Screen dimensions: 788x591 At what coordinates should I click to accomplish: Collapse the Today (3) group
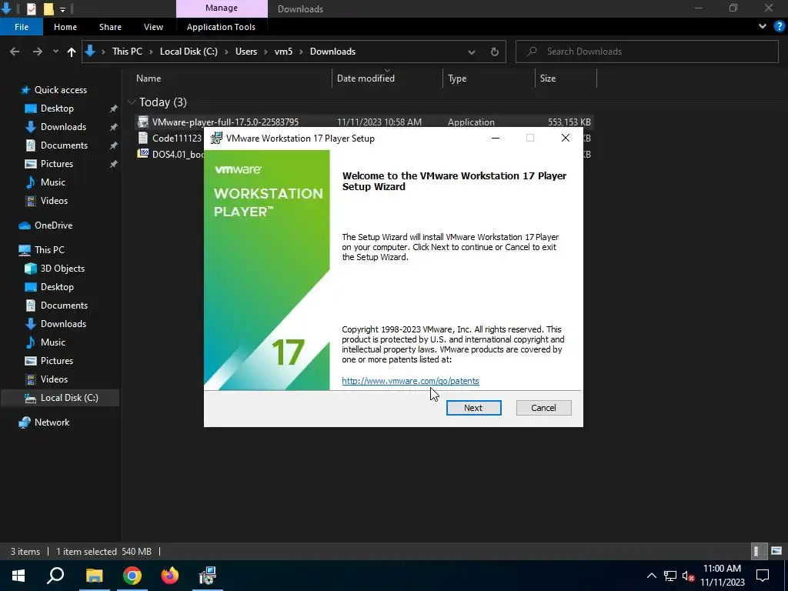(x=132, y=102)
